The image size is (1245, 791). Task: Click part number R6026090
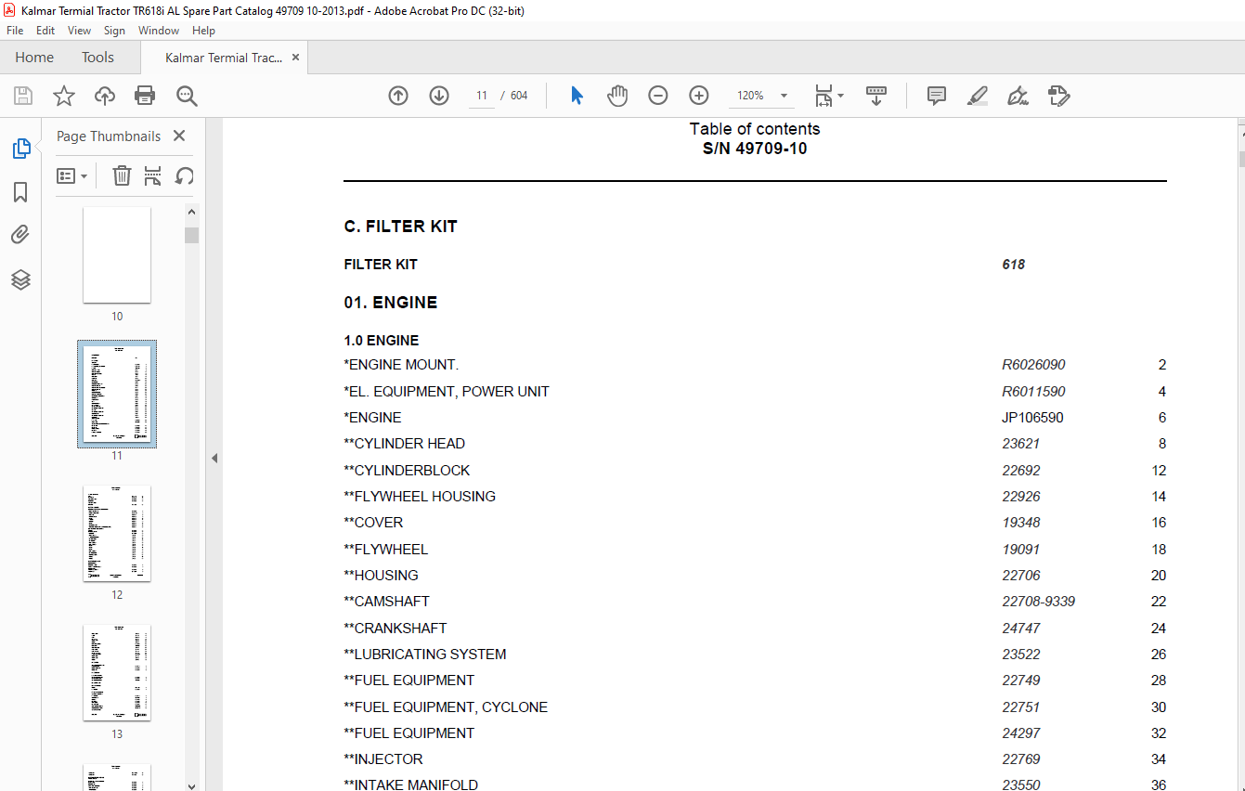coord(1033,365)
